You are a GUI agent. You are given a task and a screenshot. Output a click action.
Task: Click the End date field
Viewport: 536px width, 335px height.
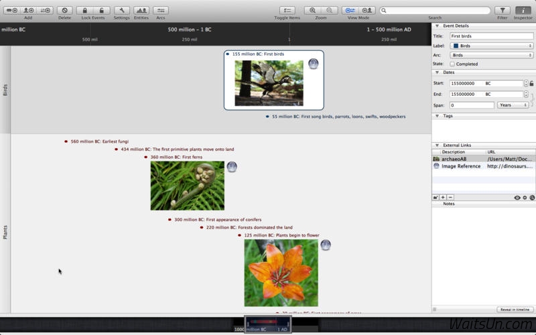[x=486, y=94]
